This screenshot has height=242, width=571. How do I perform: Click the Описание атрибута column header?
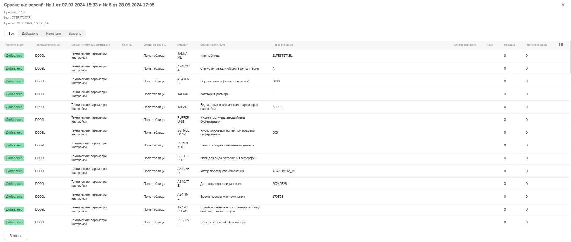coord(213,45)
